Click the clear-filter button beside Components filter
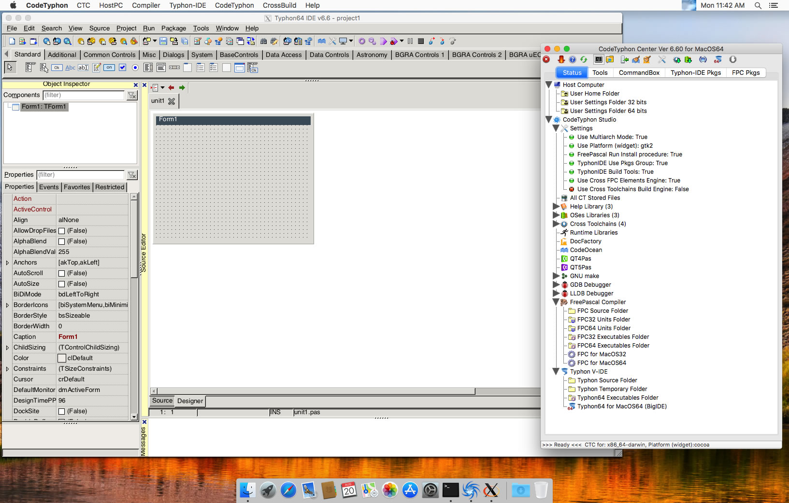Image resolution: width=789 pixels, height=503 pixels. point(132,96)
